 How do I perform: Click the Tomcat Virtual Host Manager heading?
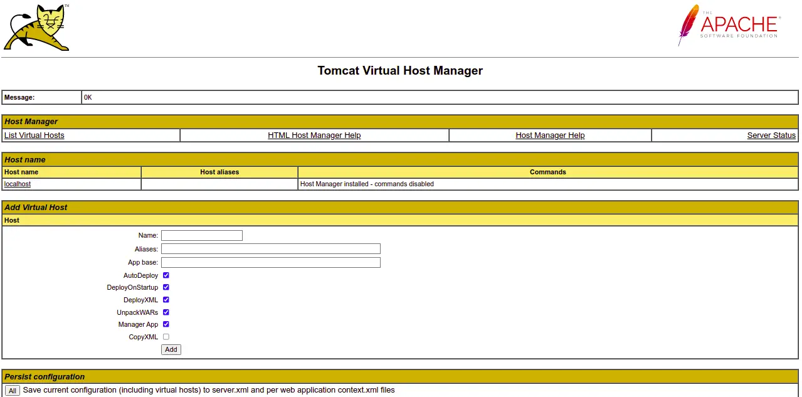pos(400,71)
